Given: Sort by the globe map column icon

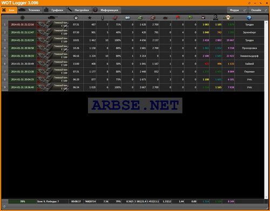Looking at the screenshot, I should [249, 18].
